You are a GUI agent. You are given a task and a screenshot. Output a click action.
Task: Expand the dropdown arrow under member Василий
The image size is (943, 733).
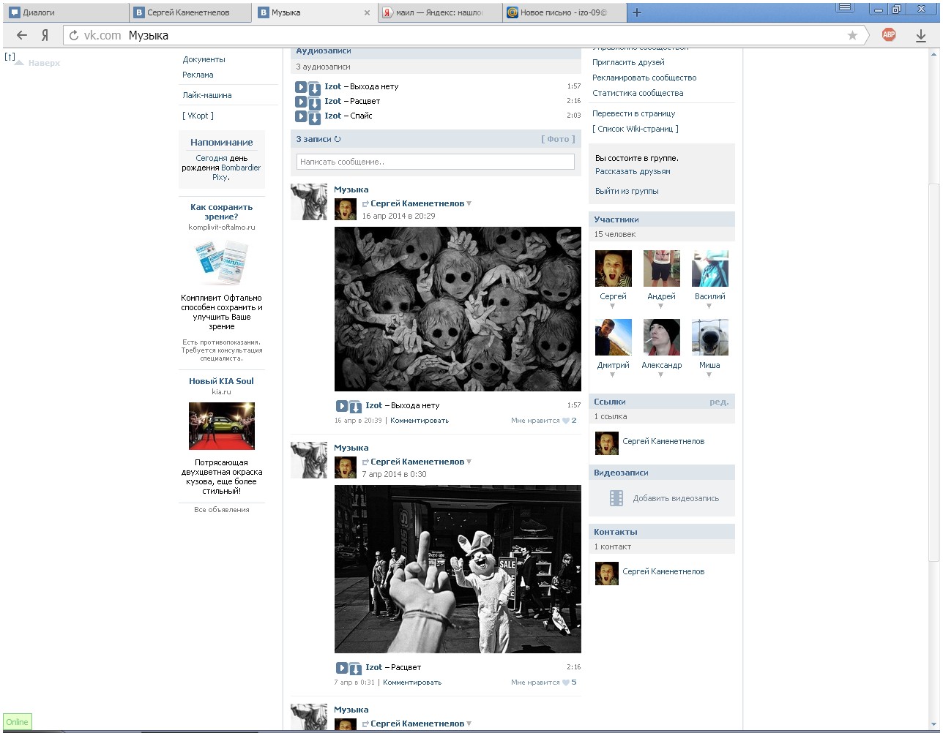[709, 307]
